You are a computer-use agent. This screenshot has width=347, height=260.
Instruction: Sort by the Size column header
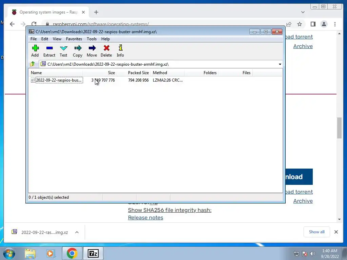100,73
